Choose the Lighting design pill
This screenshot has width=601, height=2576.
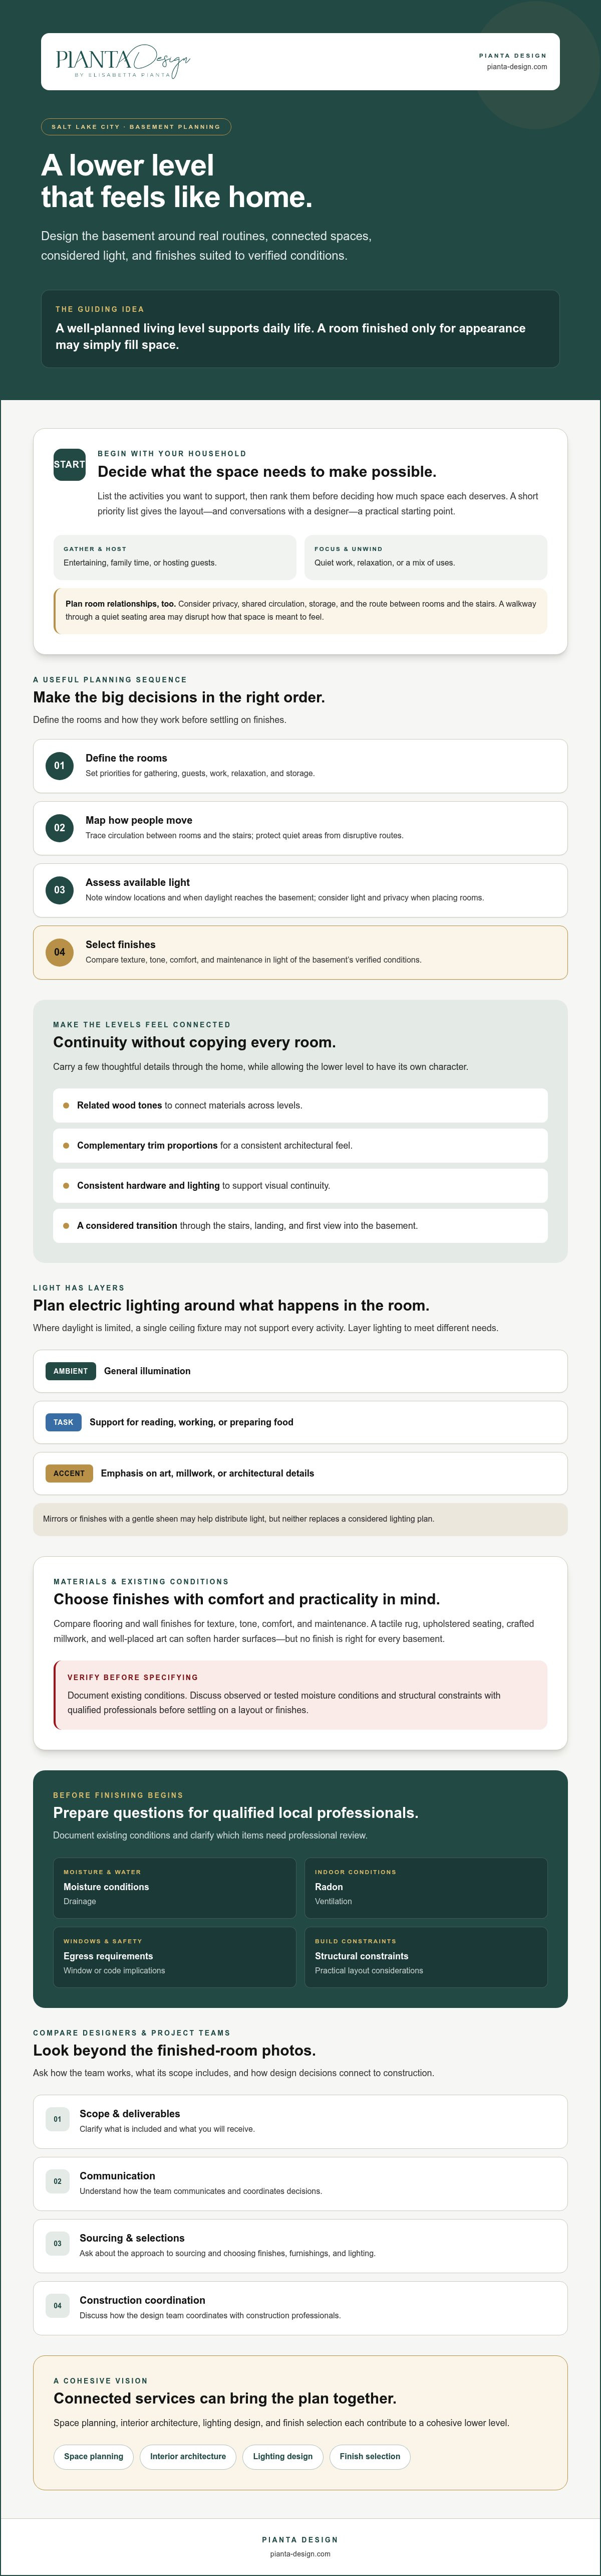[x=282, y=2456]
